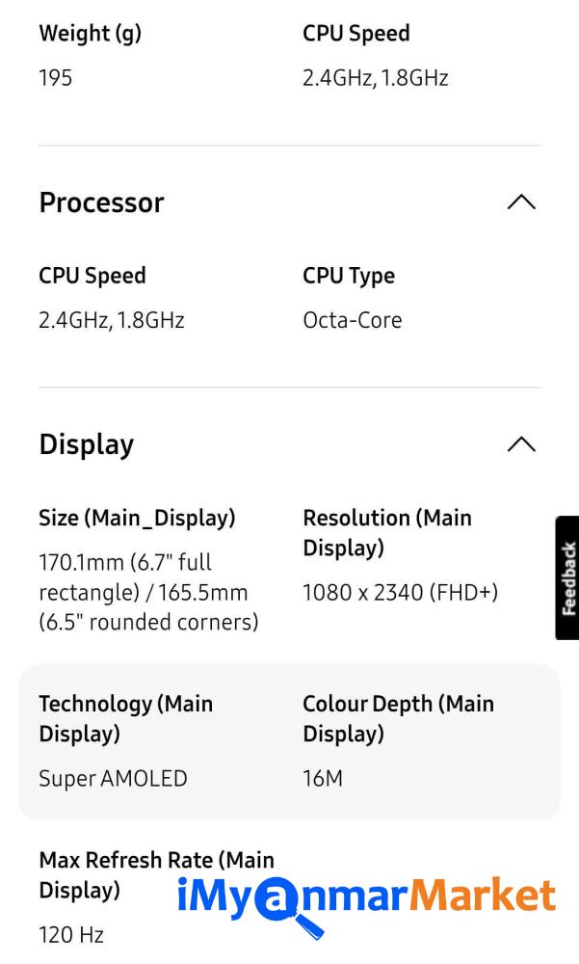The height and width of the screenshot is (964, 579).
Task: Open the Feedback side tab
Action: [x=567, y=577]
